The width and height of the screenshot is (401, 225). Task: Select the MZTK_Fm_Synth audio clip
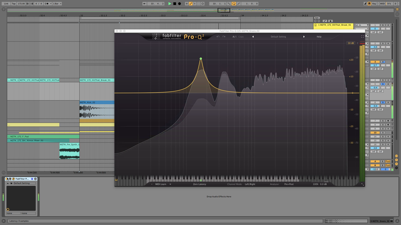click(69, 151)
